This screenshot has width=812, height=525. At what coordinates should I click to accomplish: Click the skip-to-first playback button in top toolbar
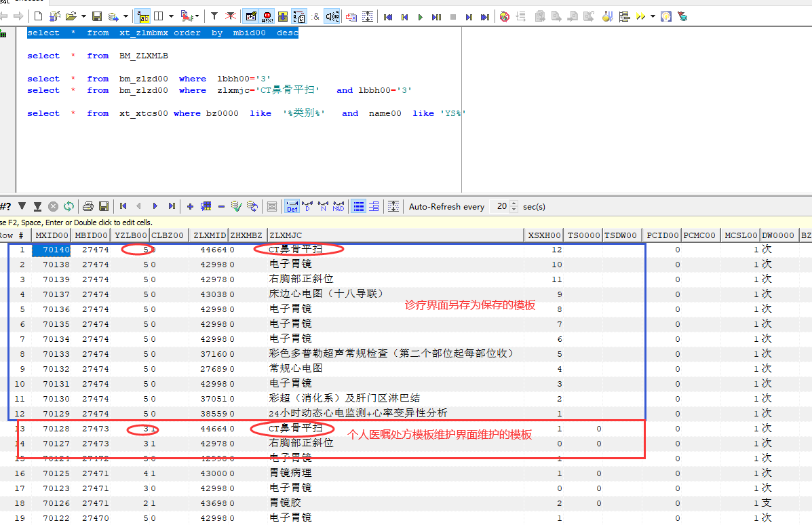pos(388,17)
